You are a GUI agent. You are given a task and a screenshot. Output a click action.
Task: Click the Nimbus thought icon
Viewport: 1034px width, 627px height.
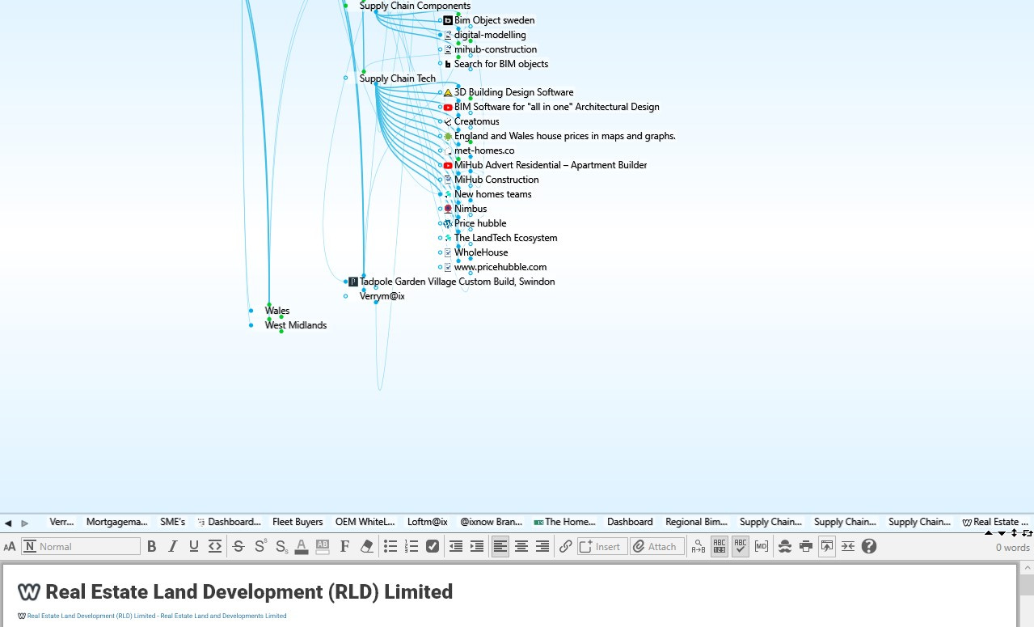coord(448,209)
